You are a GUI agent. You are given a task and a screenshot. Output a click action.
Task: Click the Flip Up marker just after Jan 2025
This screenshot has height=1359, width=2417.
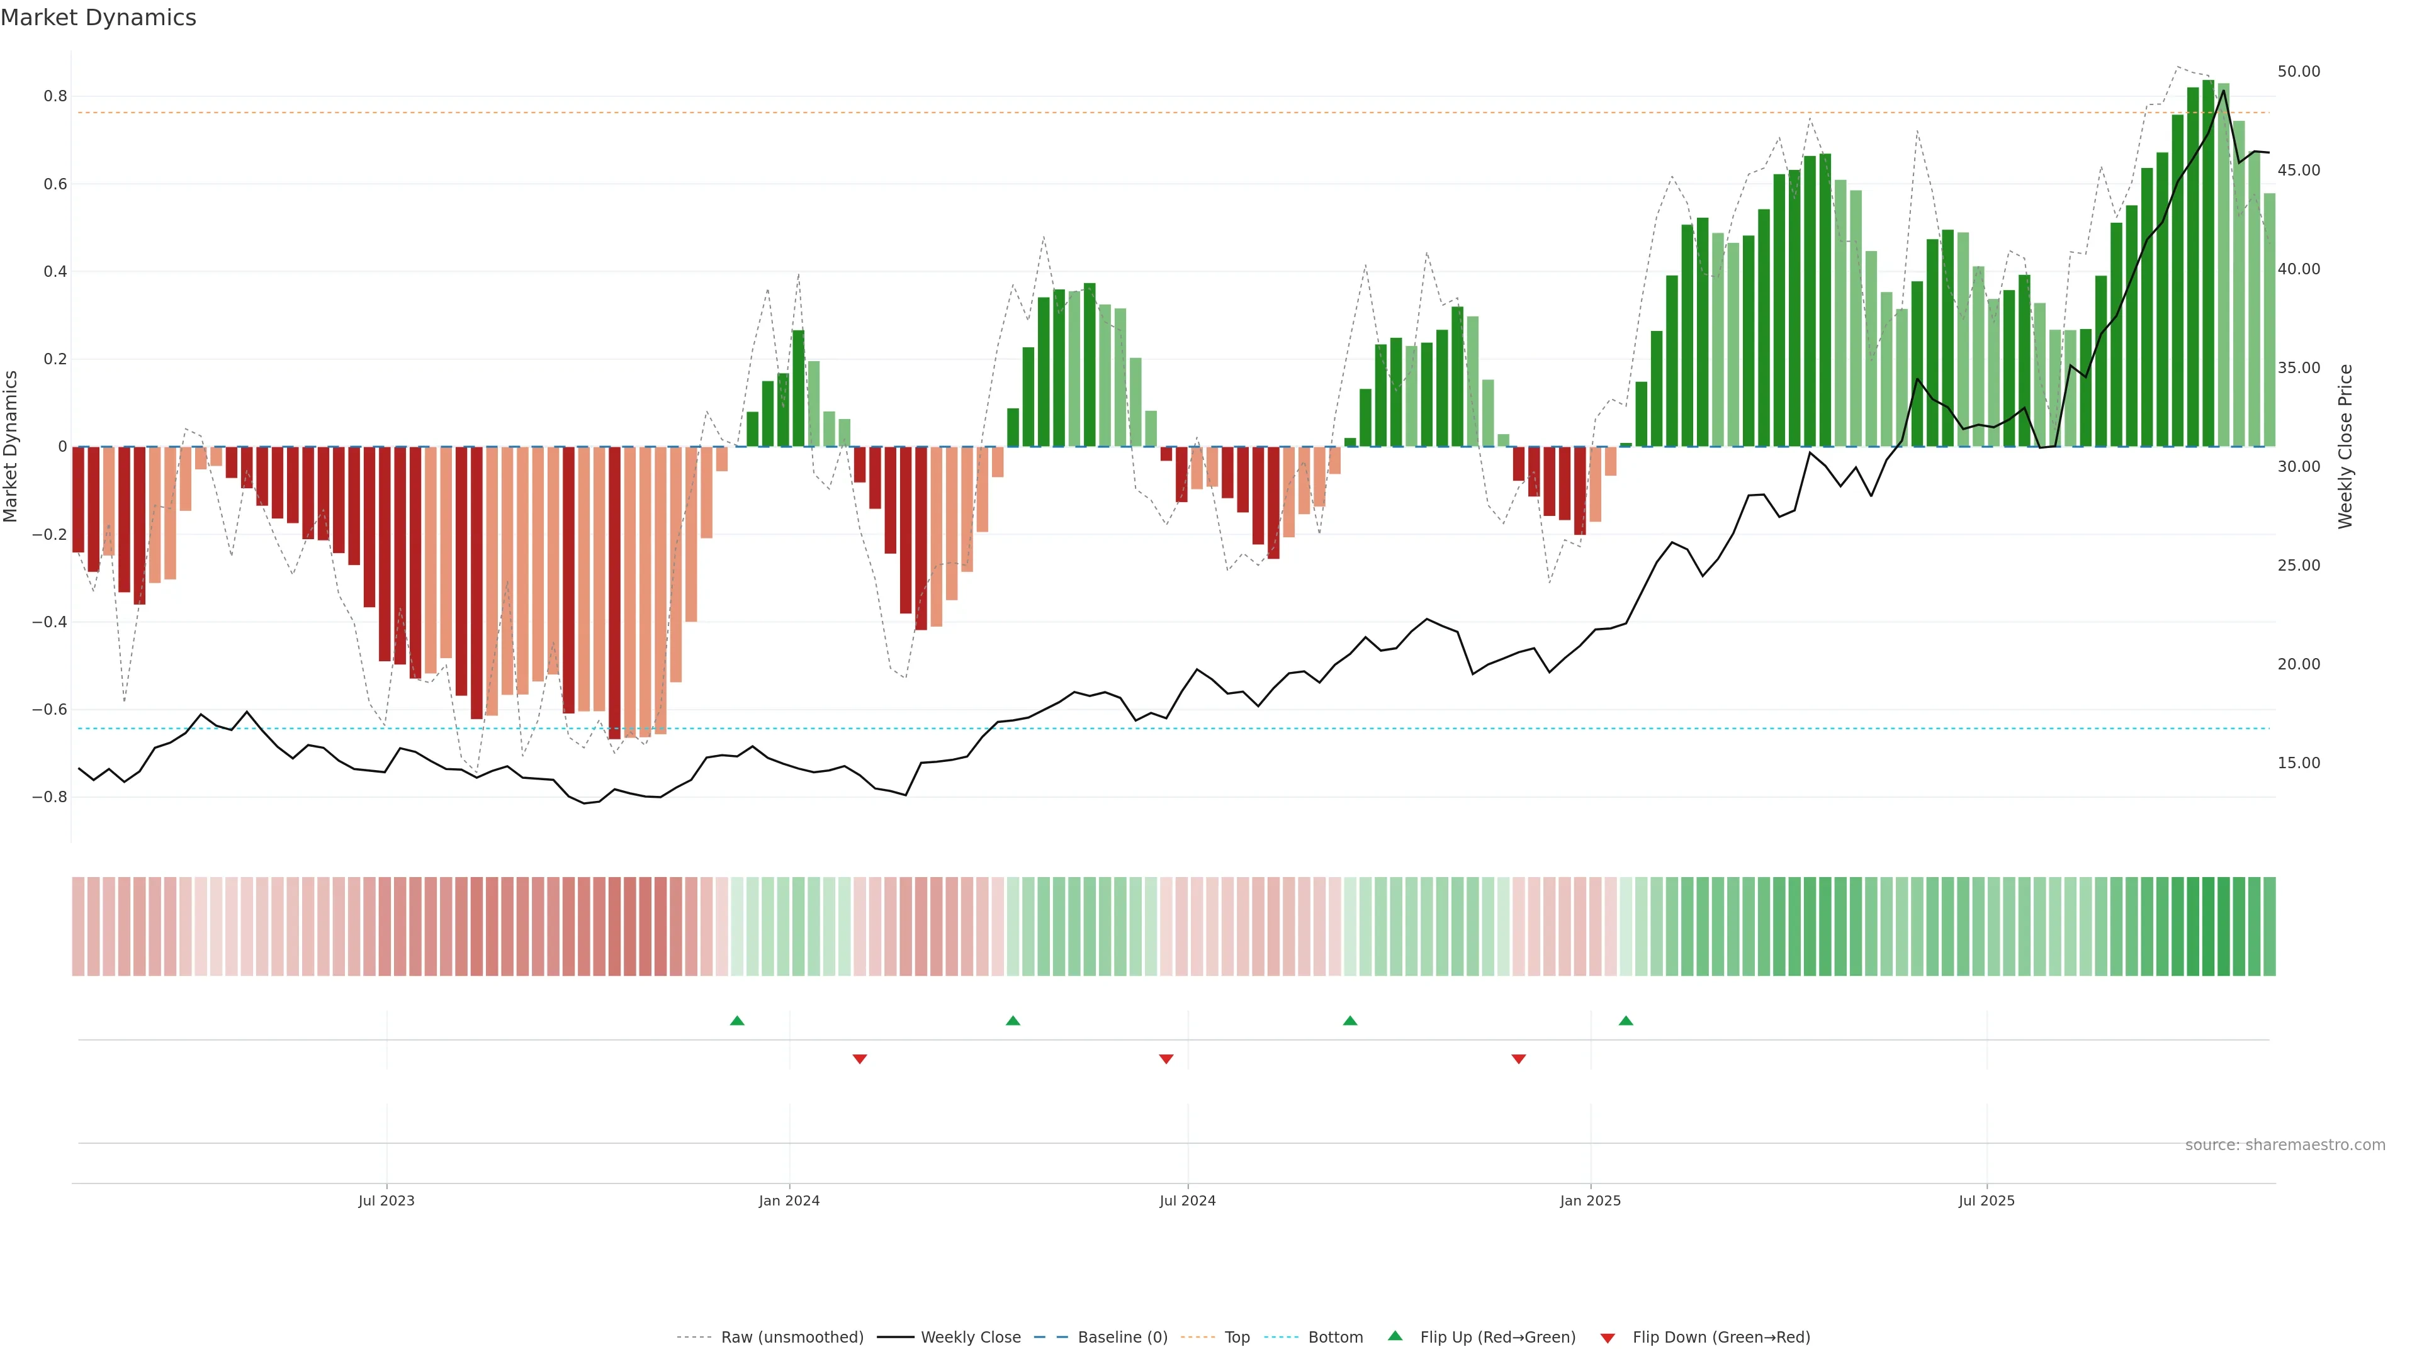[x=1625, y=1021]
